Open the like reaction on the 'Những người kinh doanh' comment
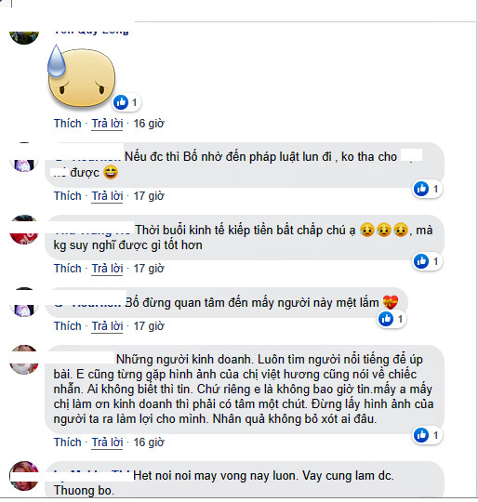The image size is (478, 502). coord(421,435)
